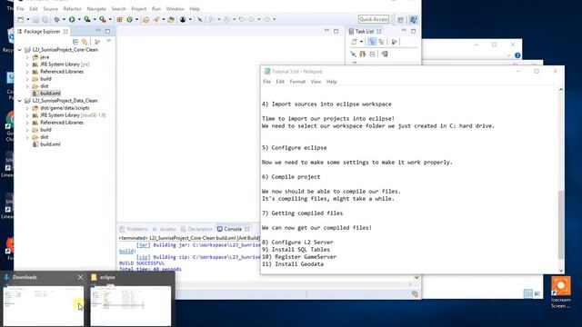The height and width of the screenshot is (327, 582).
Task: Click the Debug bug toolbar icon
Action: point(56,19)
